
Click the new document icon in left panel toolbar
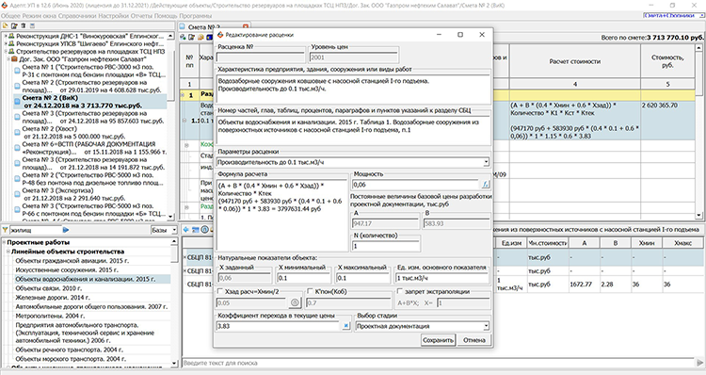[6, 26]
